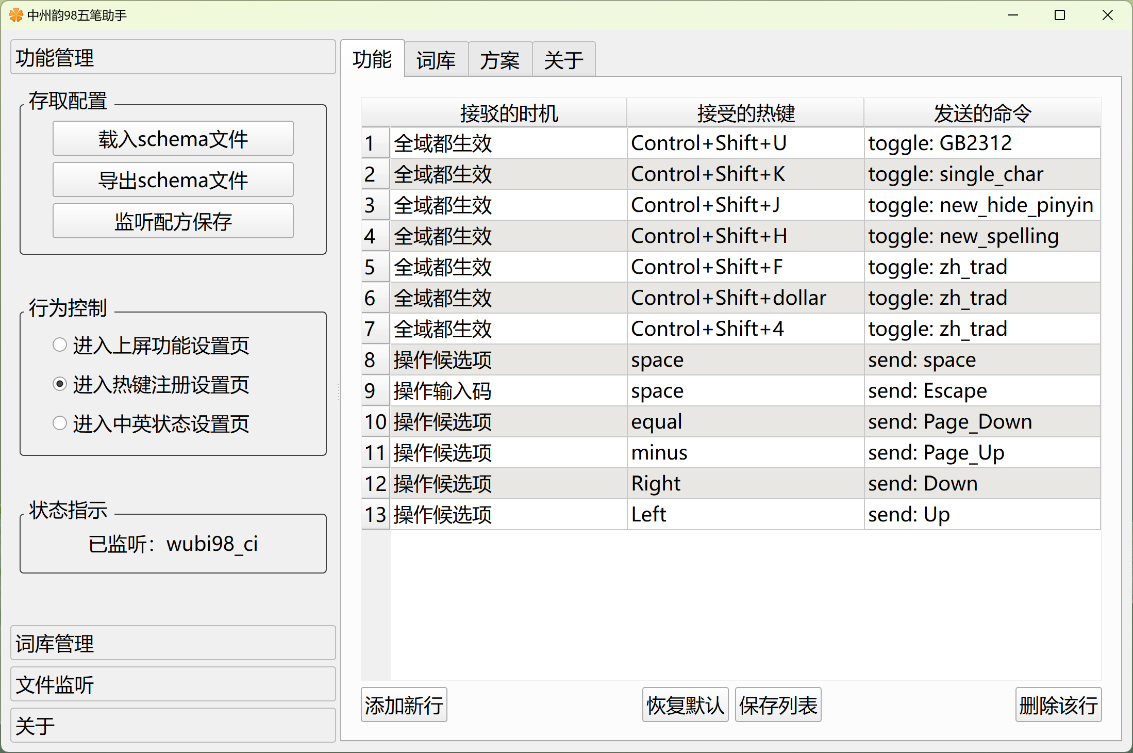1133x753 pixels.
Task: Click the app logo icon in title bar
Action: click(16, 15)
